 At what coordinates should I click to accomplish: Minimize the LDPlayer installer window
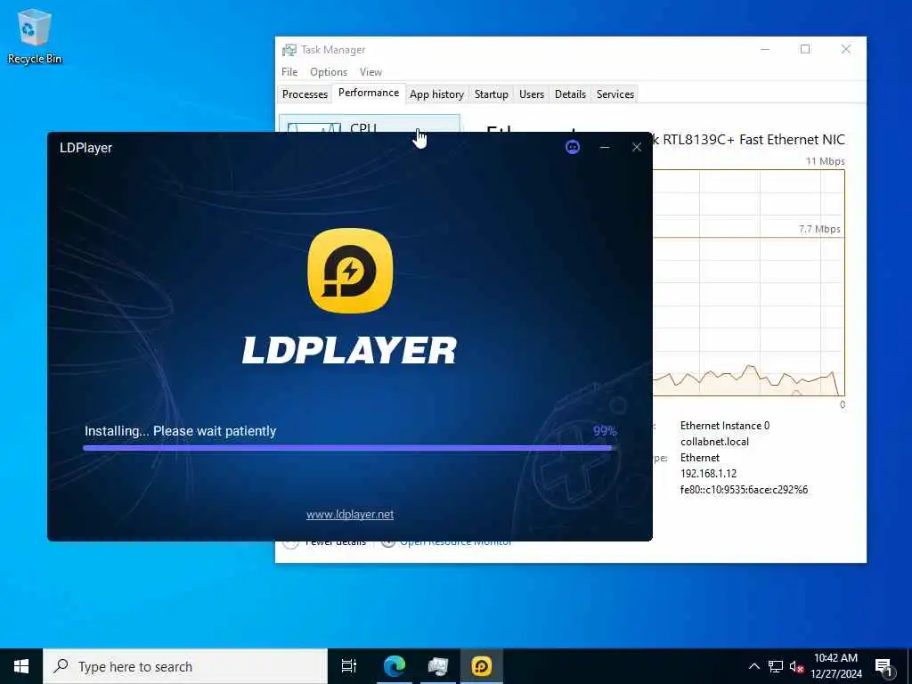pos(605,148)
